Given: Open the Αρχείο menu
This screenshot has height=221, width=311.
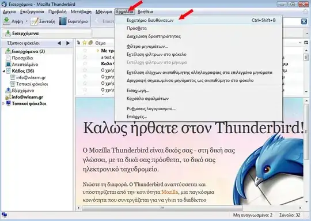Looking at the screenshot, I should pos(9,12).
